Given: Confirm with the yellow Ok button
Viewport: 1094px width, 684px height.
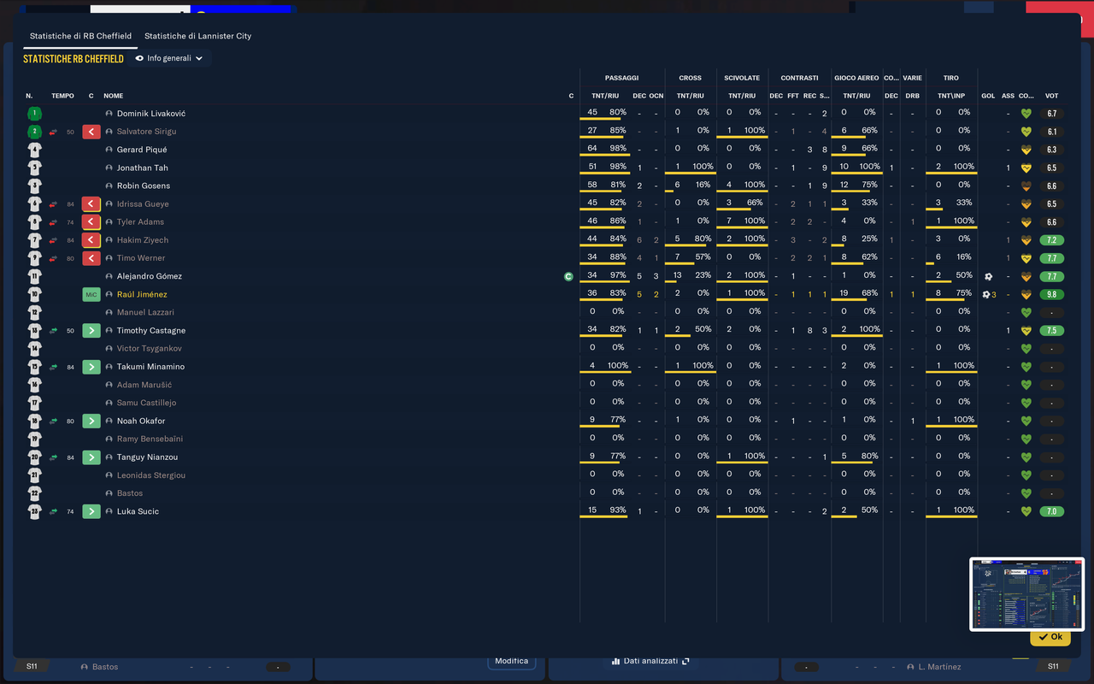Looking at the screenshot, I should coord(1050,637).
